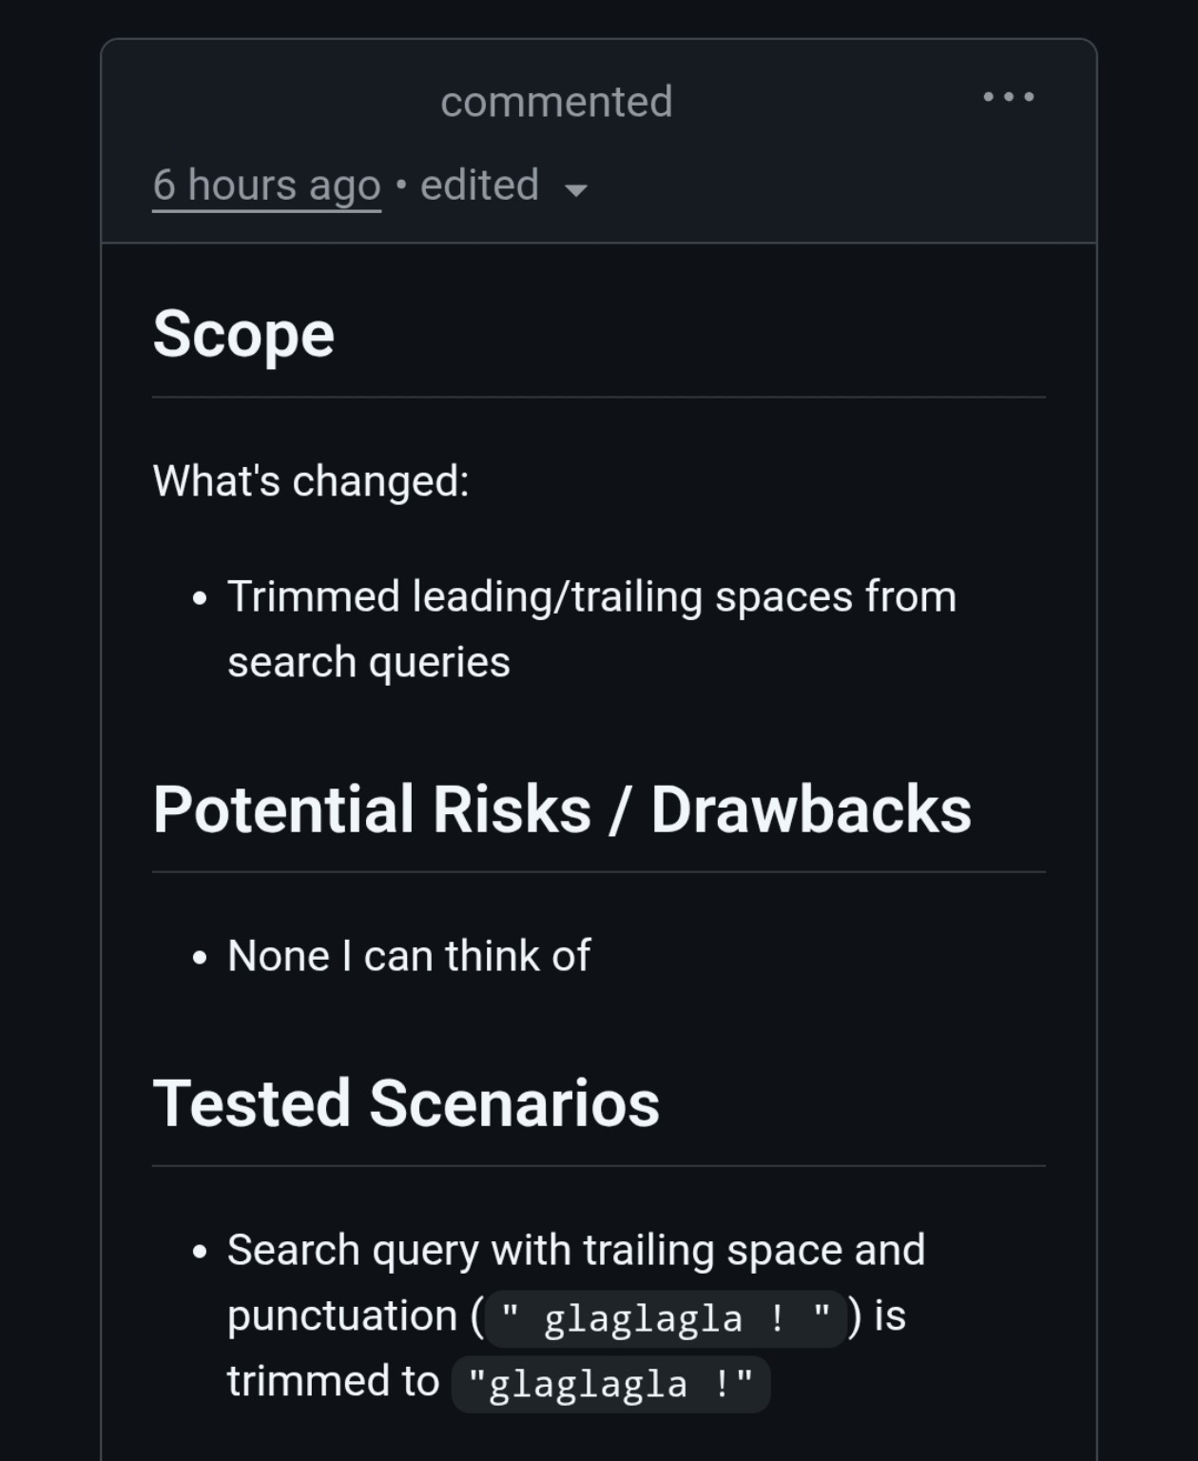Click the bullet before "Trimmed leading/trailing"
Image resolution: width=1198 pixels, height=1461 pixels.
point(199,599)
